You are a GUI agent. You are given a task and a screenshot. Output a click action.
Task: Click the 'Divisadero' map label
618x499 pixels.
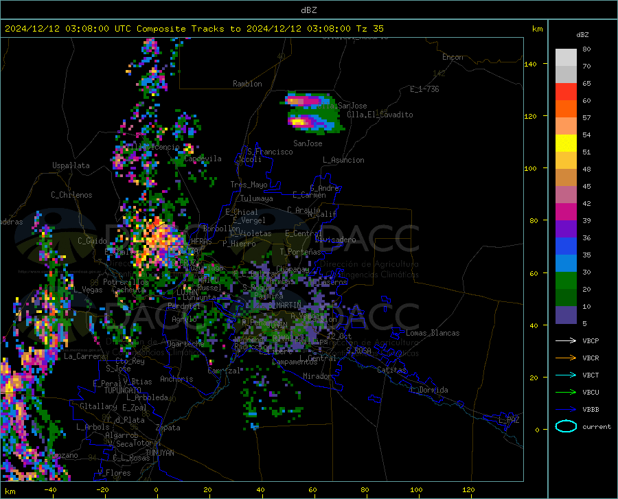[x=335, y=240]
